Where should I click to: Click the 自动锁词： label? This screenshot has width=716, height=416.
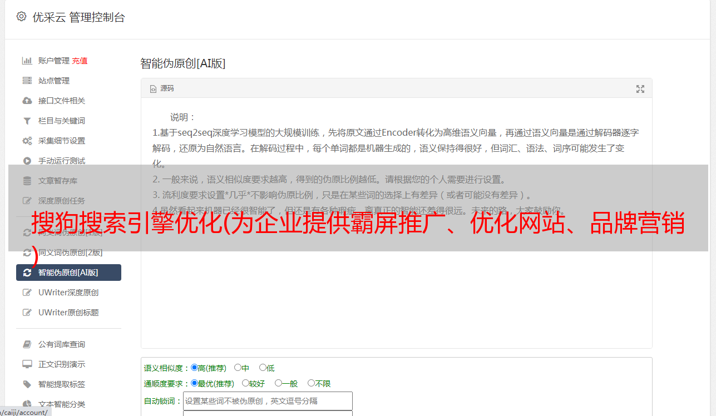(x=163, y=401)
